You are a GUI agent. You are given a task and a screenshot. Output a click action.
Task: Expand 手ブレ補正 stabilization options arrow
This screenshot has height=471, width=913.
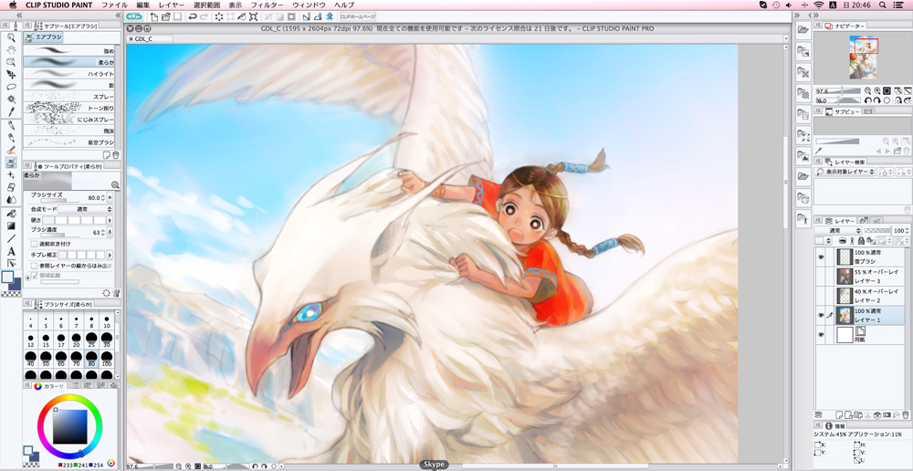(110, 255)
